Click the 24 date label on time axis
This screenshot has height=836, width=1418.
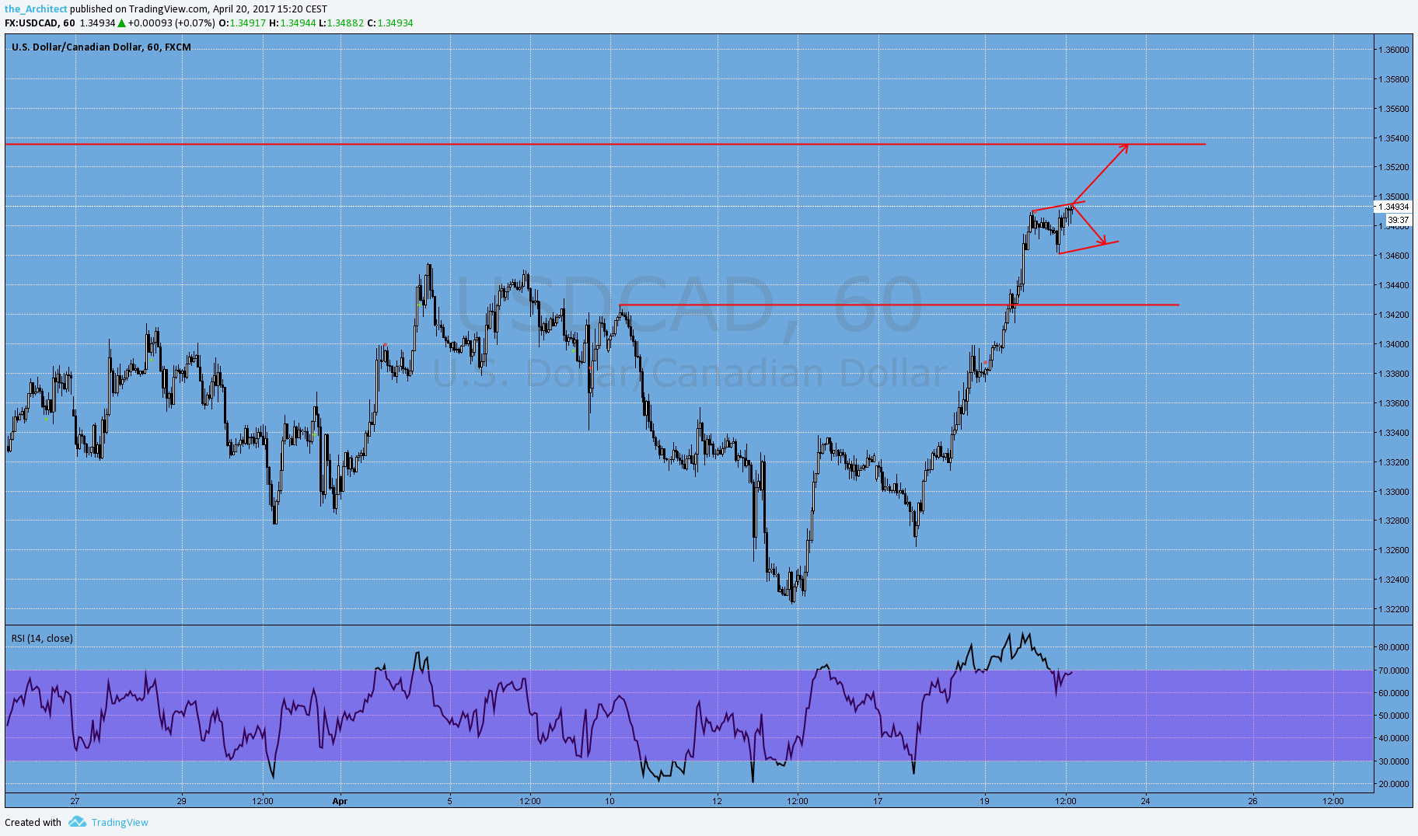pos(1145,800)
